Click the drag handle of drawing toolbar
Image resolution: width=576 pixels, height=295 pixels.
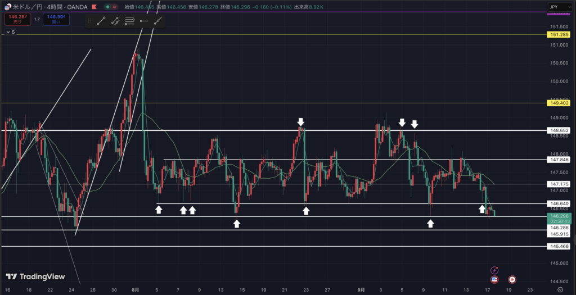click(90, 21)
